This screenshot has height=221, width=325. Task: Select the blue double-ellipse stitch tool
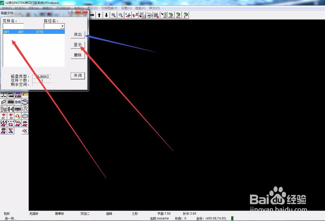(x=18, y=102)
